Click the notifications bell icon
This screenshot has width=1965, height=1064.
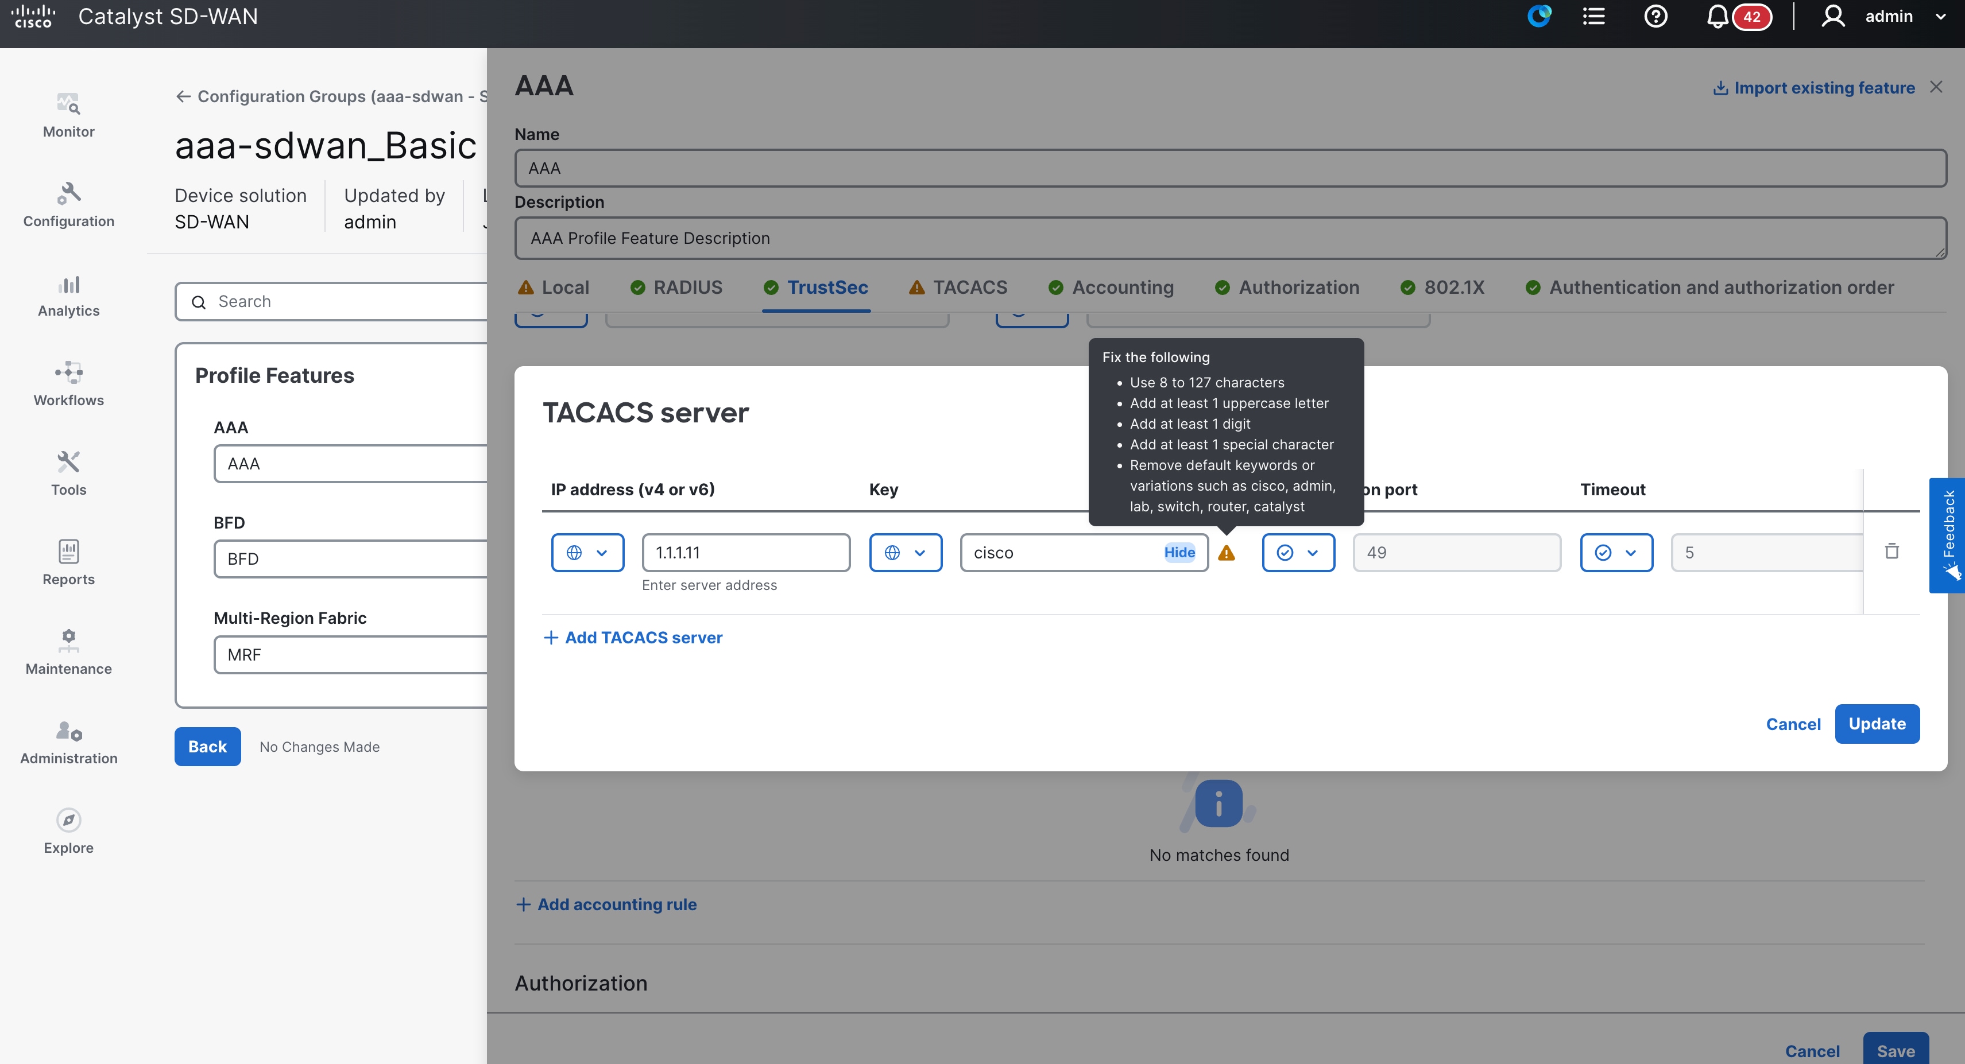click(1717, 17)
